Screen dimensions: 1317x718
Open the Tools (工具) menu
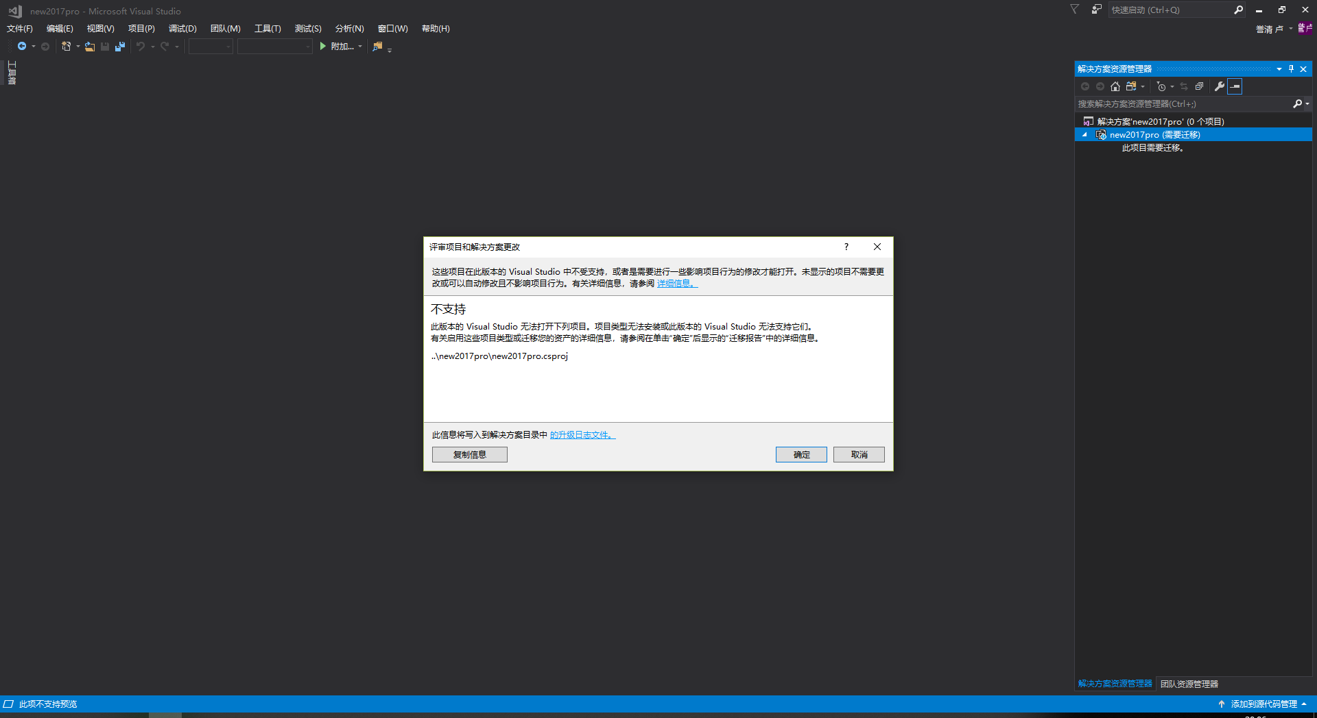point(268,29)
